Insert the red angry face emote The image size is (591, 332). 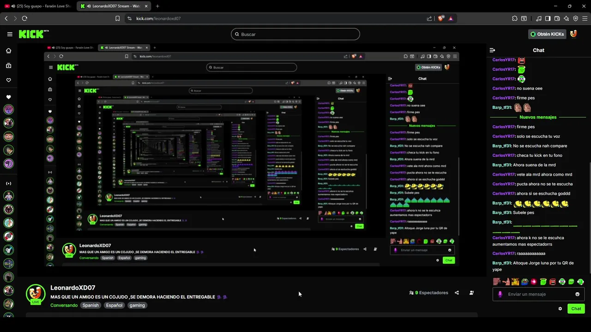553,281
